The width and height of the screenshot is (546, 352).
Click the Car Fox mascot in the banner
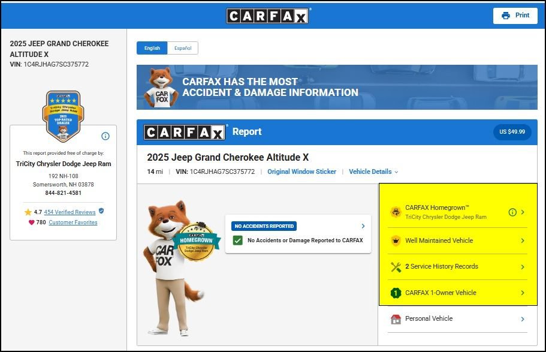161,87
